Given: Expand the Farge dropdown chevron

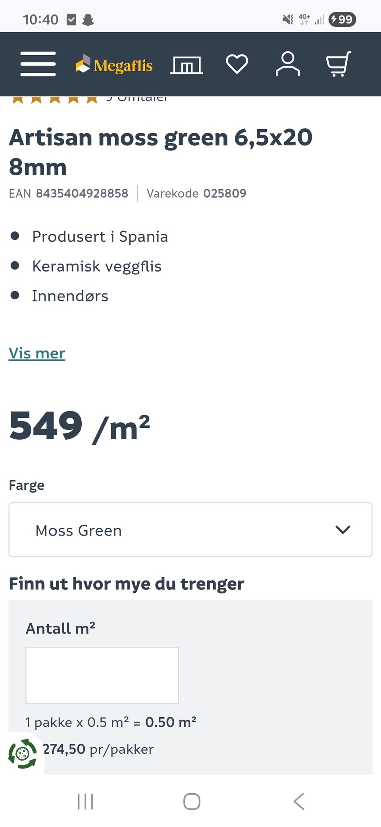Looking at the screenshot, I should (x=343, y=530).
